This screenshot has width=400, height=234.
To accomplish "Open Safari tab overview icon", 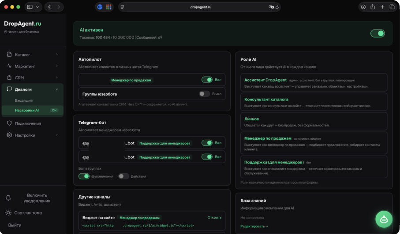I will point(392,7).
